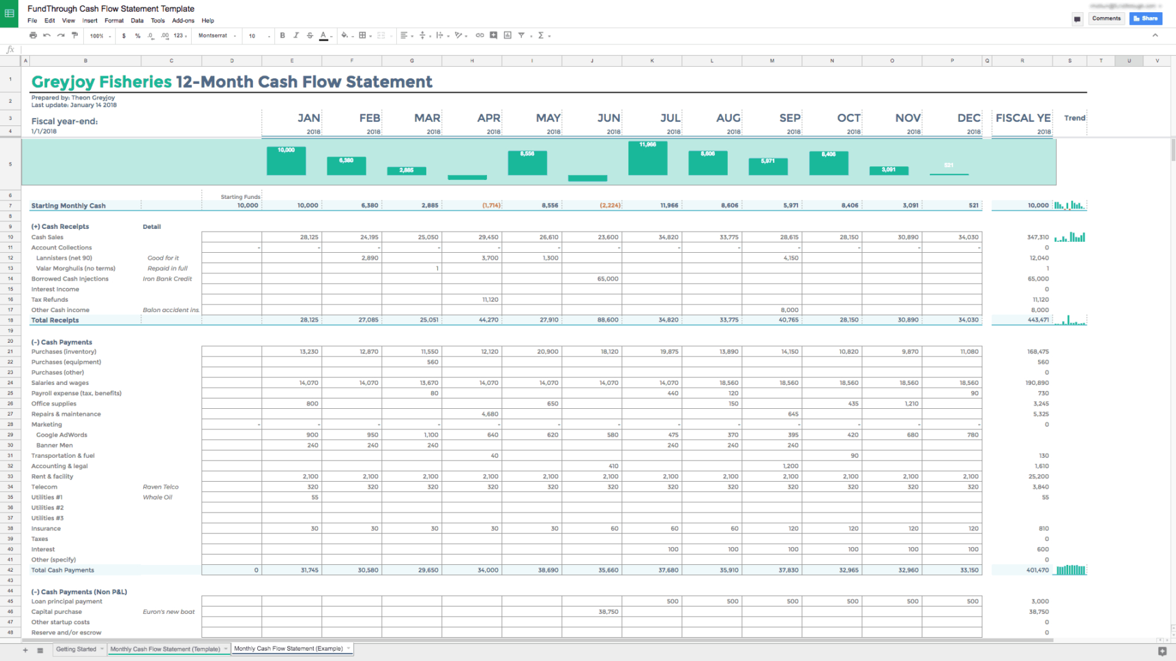Image resolution: width=1176 pixels, height=661 pixels.
Task: Click the Insert link icon
Action: click(480, 35)
